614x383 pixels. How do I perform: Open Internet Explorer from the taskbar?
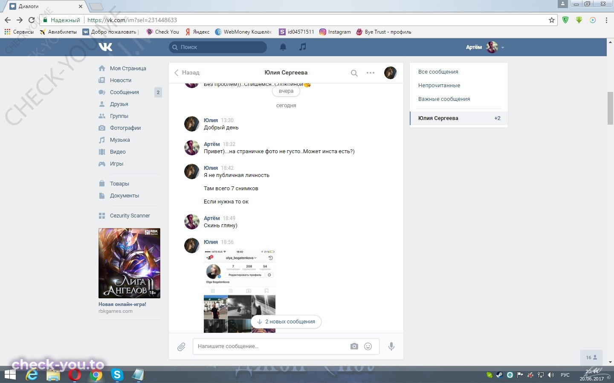point(32,375)
